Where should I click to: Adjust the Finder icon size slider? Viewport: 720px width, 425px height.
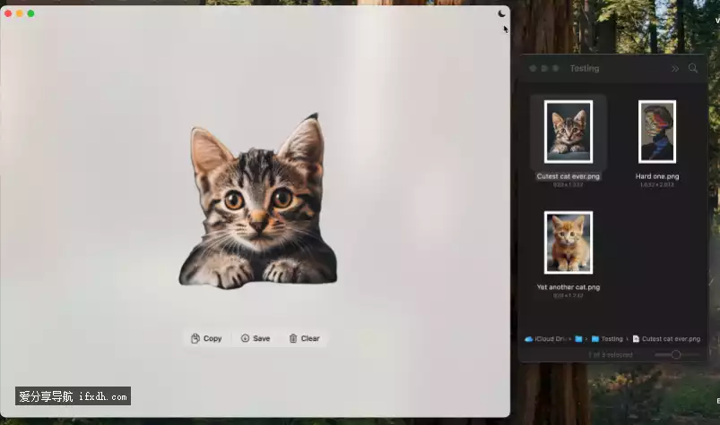pos(676,355)
